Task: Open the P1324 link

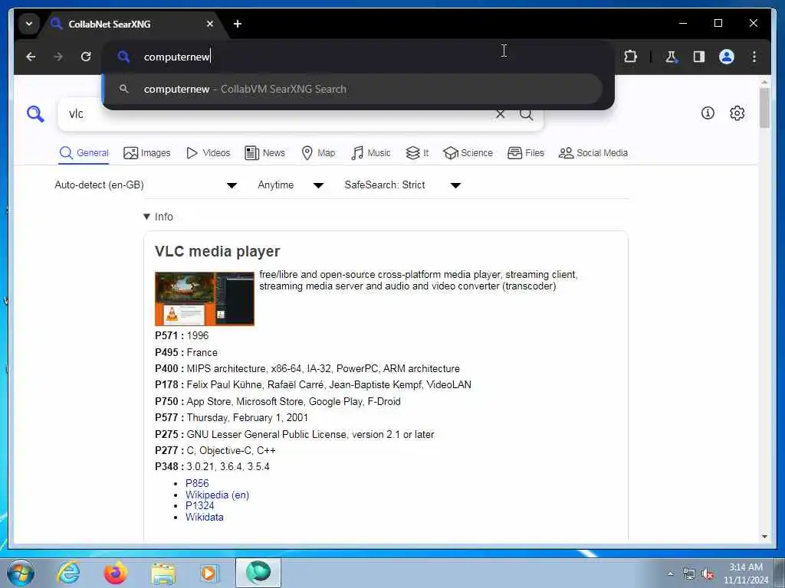Action: click(199, 505)
